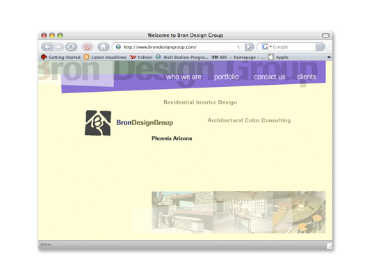This screenshot has height=274, width=365.
Task: Click the Phoenix Arizona text
Action: tap(172, 138)
